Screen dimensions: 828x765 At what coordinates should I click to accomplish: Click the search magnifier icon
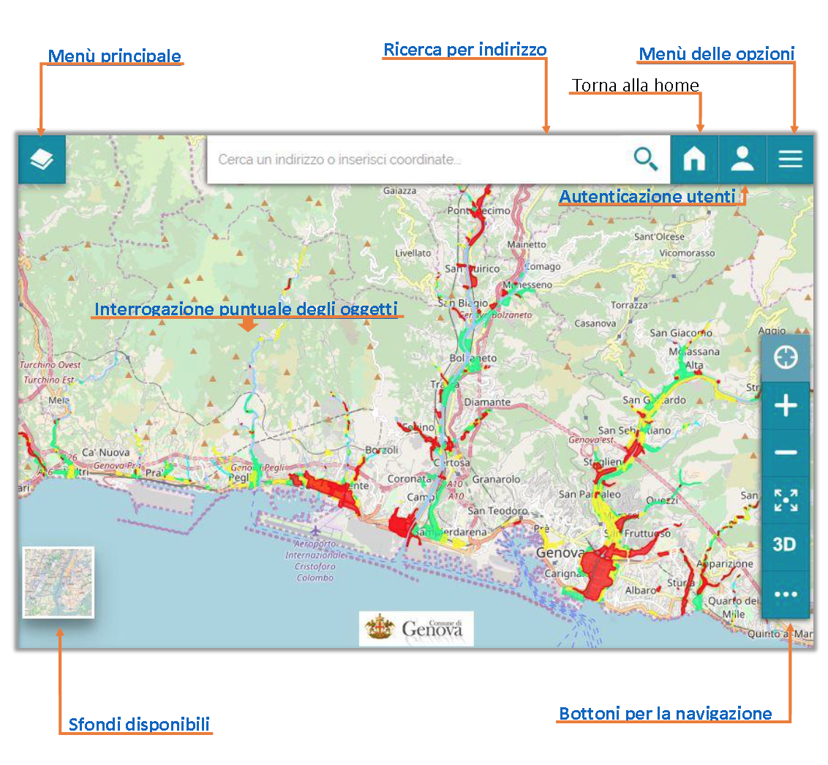pyautogui.click(x=645, y=159)
